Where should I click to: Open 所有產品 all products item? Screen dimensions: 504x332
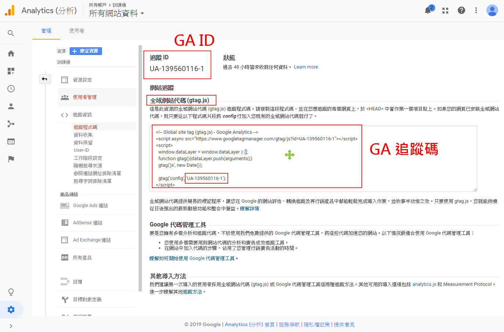[97, 258]
